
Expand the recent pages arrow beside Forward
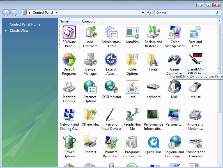coord(19,13)
